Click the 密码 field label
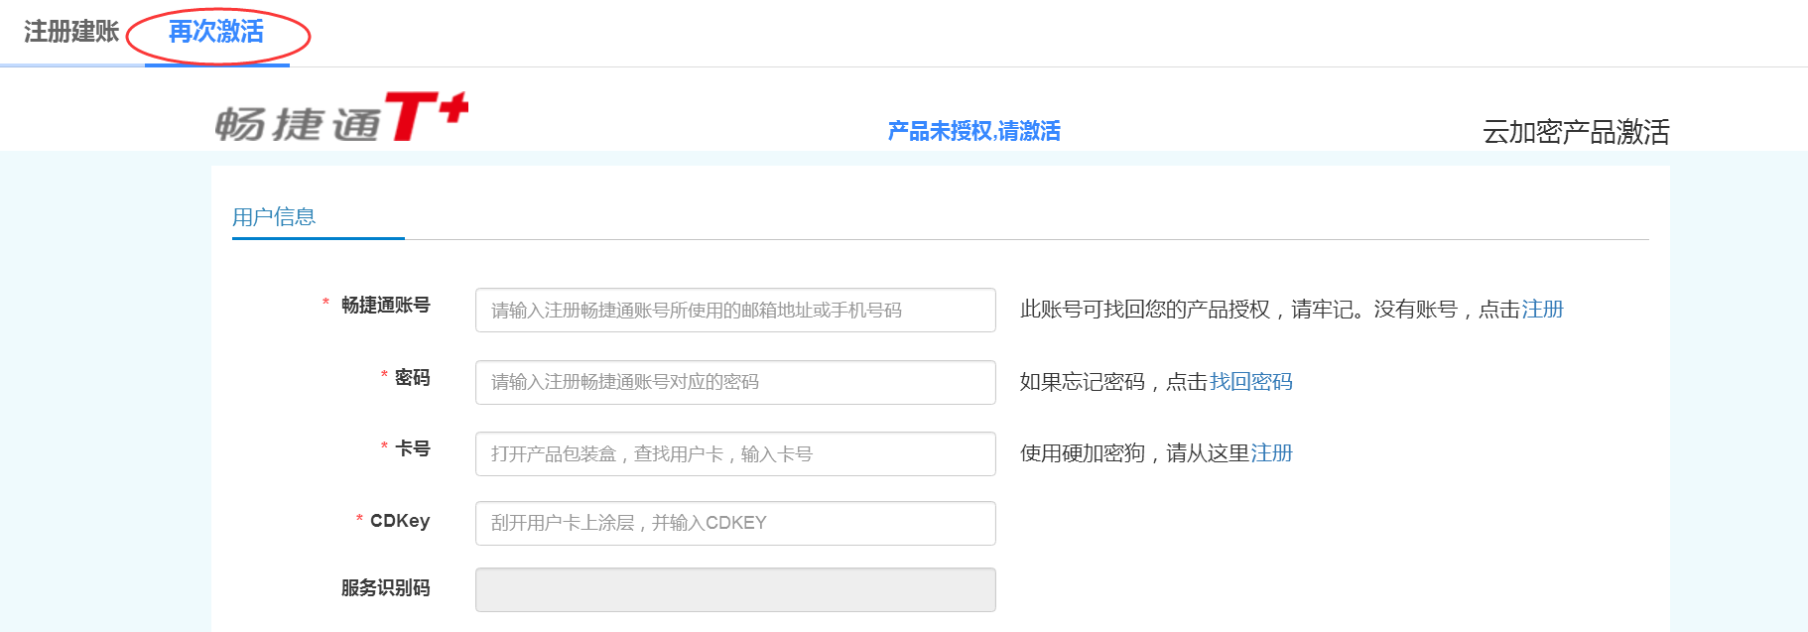This screenshot has width=1808, height=632. click(x=412, y=378)
